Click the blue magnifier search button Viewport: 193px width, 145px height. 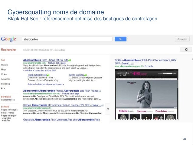pyautogui.click(x=120, y=39)
